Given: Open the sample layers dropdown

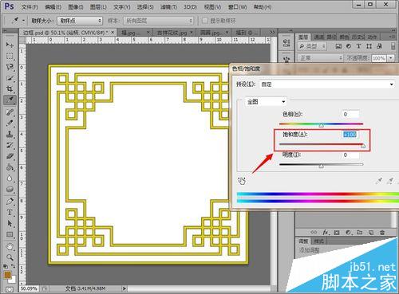Looking at the screenshot, I should [x=159, y=21].
